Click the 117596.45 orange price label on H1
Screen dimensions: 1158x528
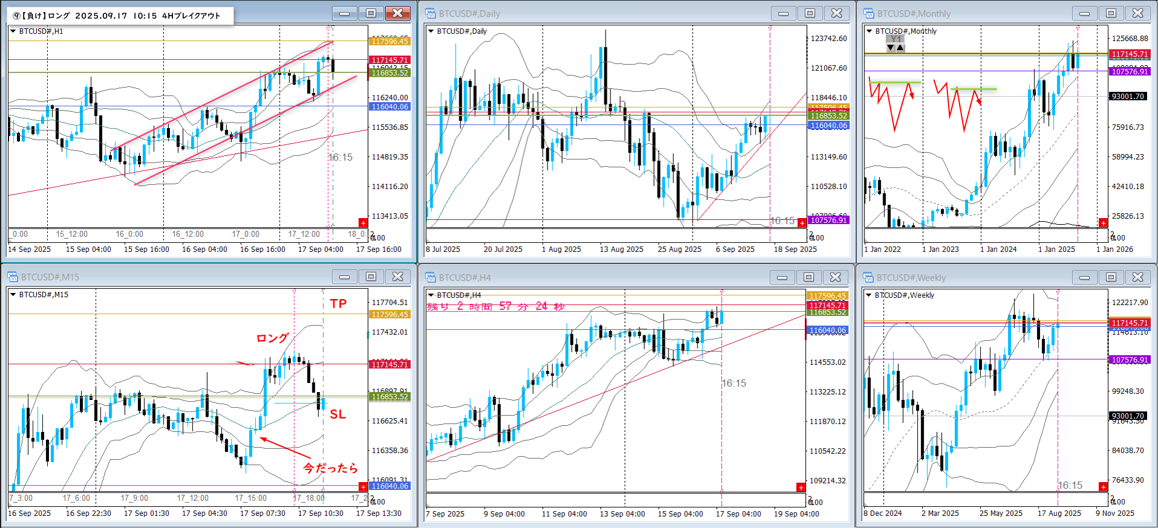pyautogui.click(x=390, y=41)
